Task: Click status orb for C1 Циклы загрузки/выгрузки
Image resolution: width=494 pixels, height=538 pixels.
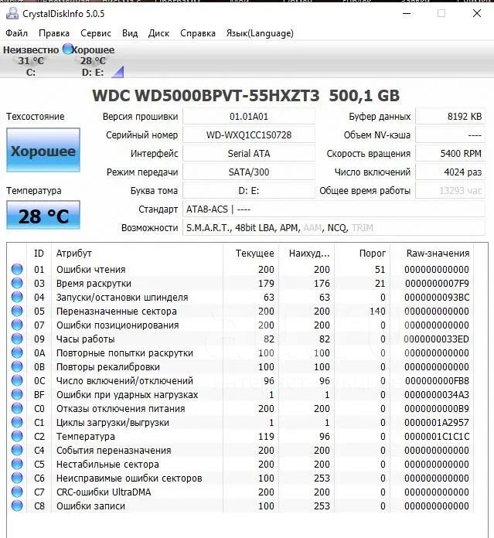Action: [x=17, y=422]
